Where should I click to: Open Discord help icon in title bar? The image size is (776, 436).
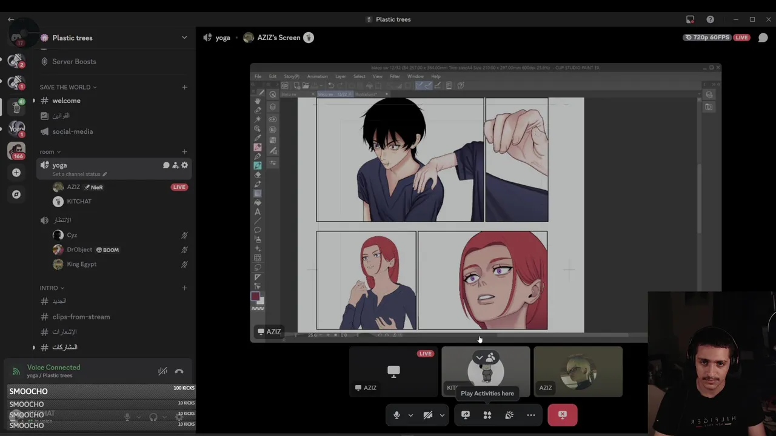710,19
